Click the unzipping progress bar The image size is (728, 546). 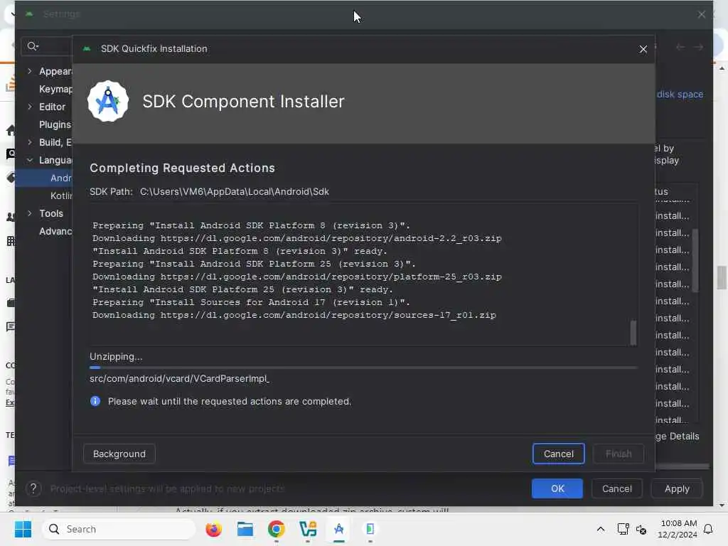(363, 368)
